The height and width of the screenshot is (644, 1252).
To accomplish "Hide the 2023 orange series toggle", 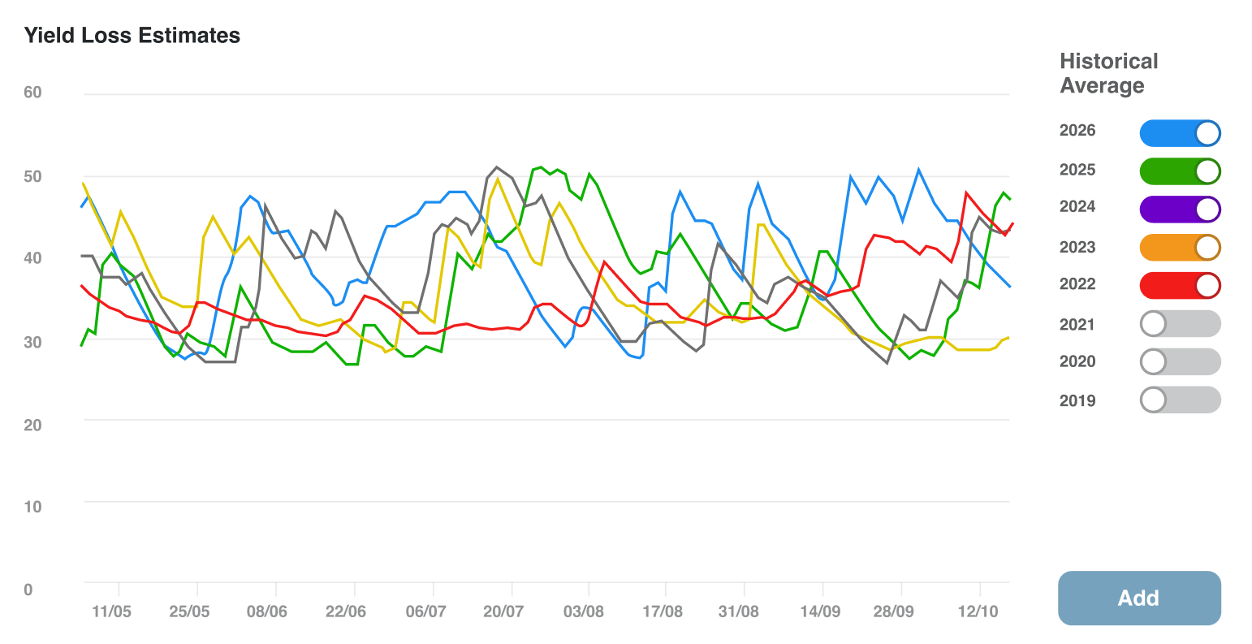I will tap(1180, 248).
